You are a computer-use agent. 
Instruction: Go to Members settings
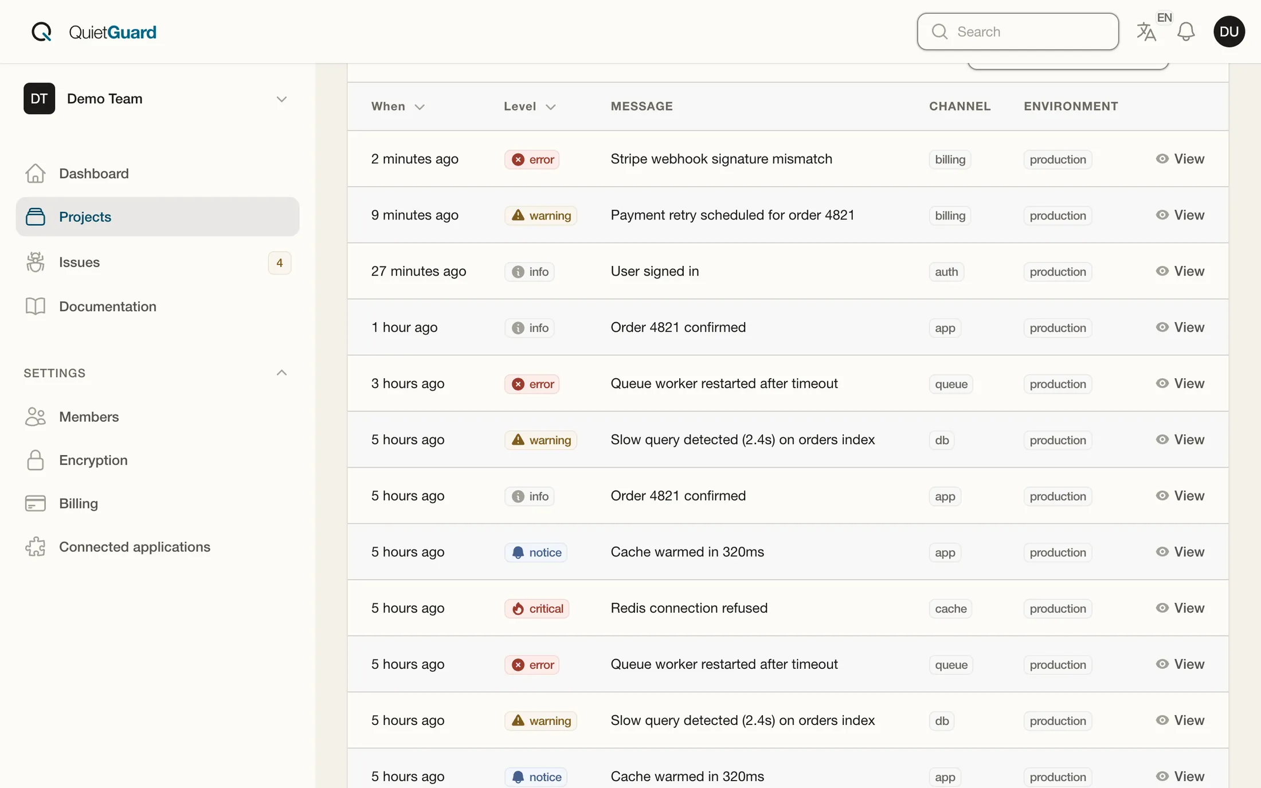[158, 417]
